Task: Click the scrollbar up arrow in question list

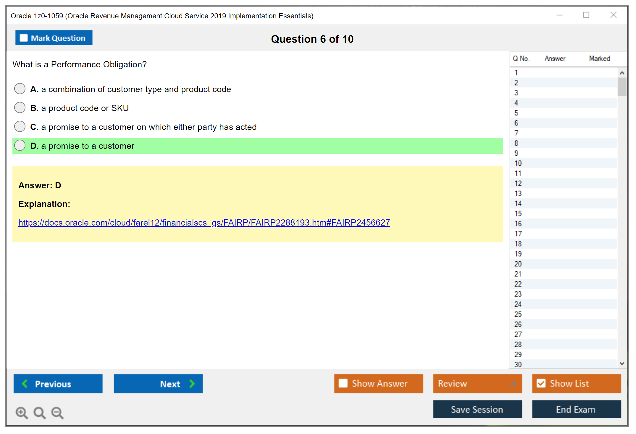Action: (x=622, y=72)
